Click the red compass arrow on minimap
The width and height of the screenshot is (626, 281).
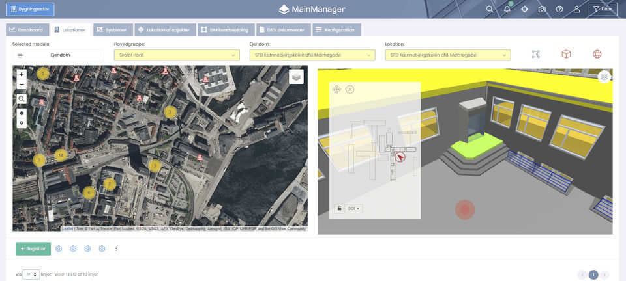pyautogui.click(x=400, y=157)
